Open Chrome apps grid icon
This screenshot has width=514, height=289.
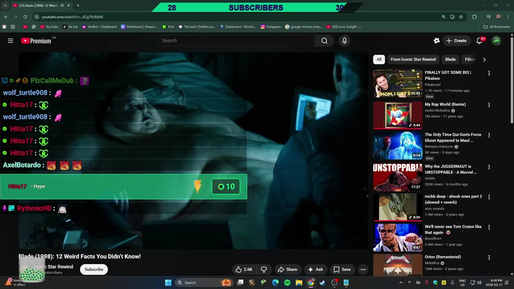(13, 27)
